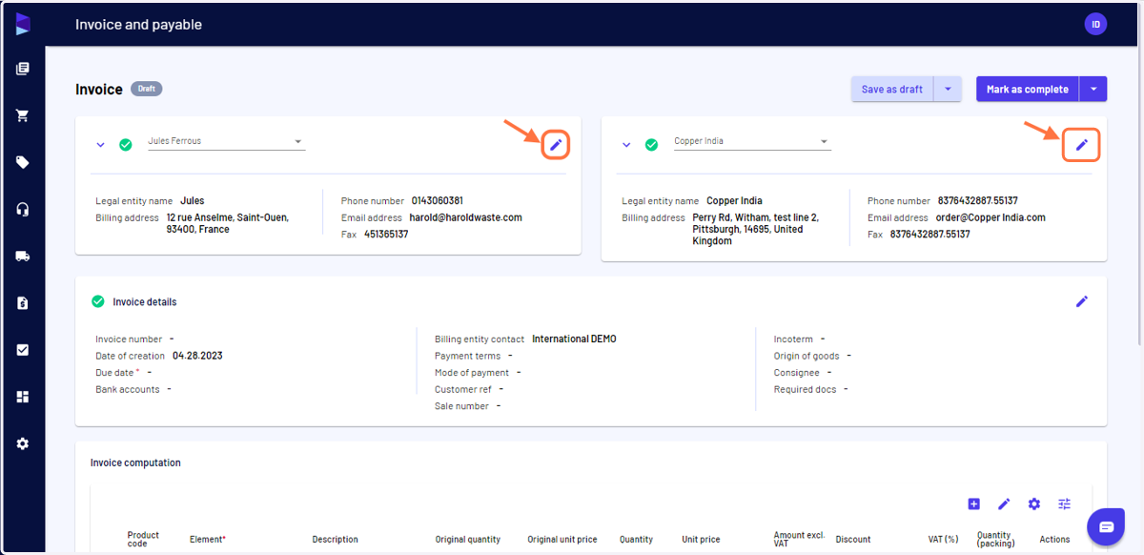Viewport: 1144px width, 555px height.
Task: Click the Original quantity column header
Action: coord(468,539)
